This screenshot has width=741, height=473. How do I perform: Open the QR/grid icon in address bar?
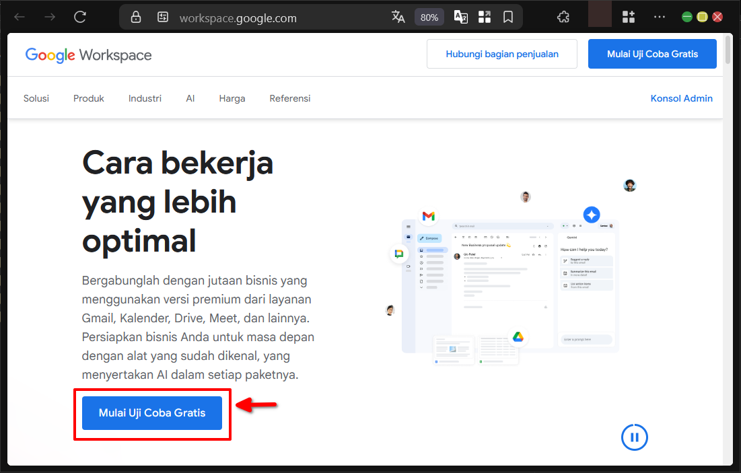(x=485, y=17)
